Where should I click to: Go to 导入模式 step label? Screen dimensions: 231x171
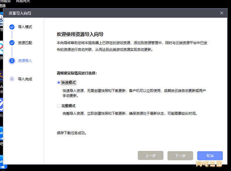tap(25, 27)
